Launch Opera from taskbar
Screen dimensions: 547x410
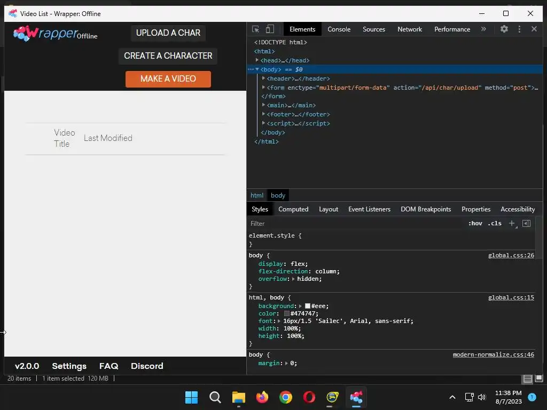point(309,397)
